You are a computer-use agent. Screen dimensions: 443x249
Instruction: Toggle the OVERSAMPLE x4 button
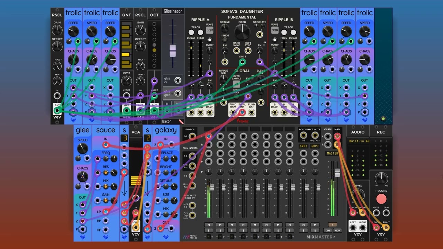pos(236,84)
